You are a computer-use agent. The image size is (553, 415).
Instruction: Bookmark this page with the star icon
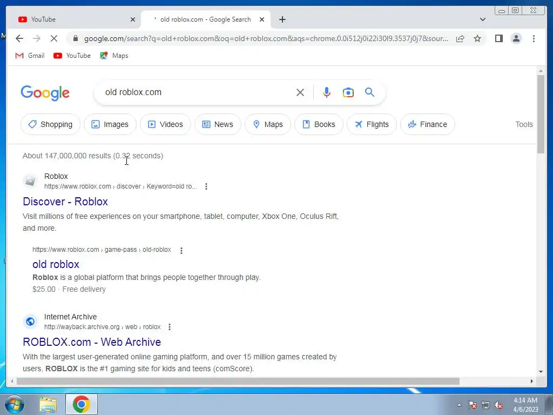pos(477,38)
